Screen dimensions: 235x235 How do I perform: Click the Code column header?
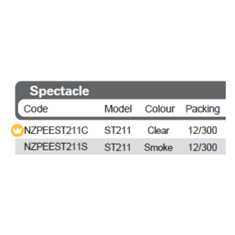coord(36,109)
